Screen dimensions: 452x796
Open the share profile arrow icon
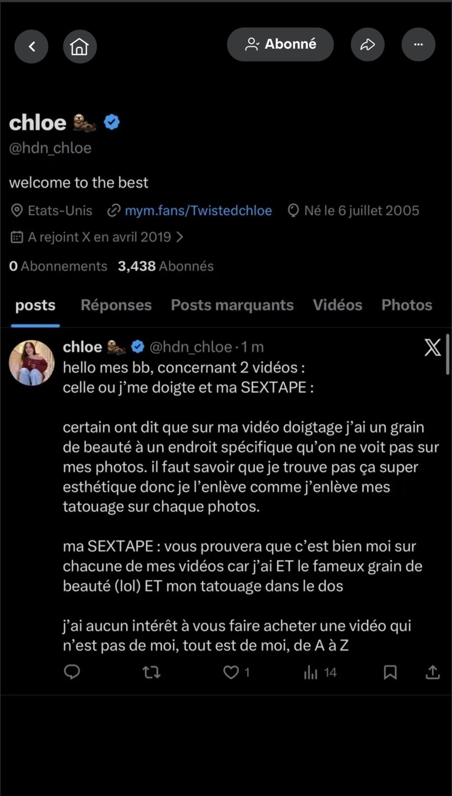(367, 44)
